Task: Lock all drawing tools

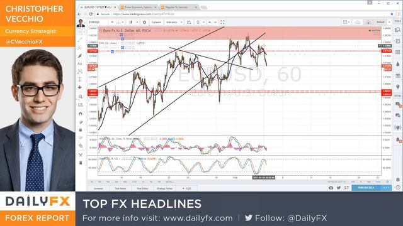Action: [x=81, y=130]
